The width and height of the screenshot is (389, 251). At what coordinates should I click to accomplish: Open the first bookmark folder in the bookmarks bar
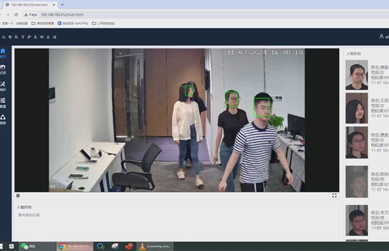pos(42,23)
